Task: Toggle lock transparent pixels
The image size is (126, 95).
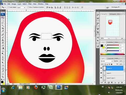Action: (105, 64)
